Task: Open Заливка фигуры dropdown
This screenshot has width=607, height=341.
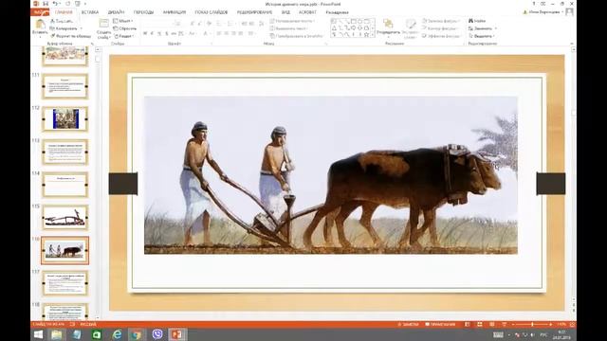Action: [x=440, y=21]
